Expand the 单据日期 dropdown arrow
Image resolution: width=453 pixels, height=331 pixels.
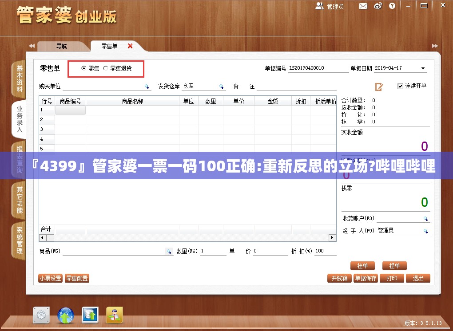[423, 68]
